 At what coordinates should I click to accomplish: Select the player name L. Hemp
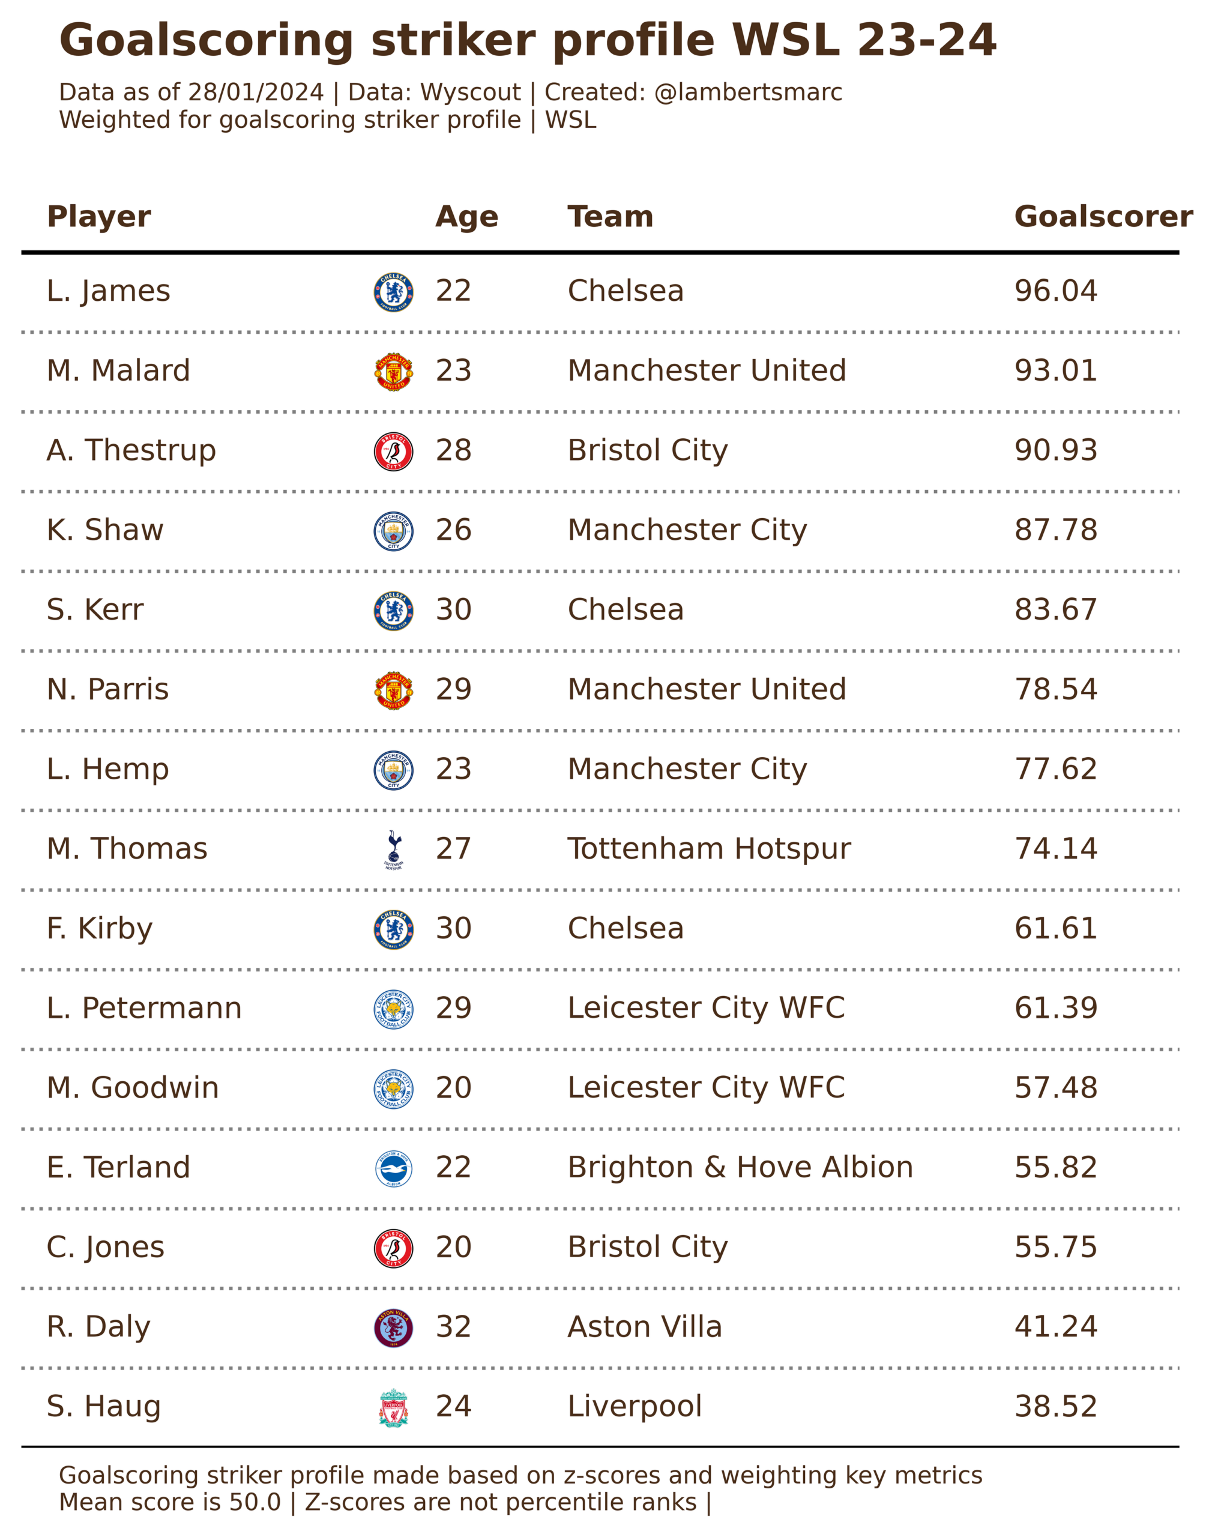pyautogui.click(x=108, y=769)
